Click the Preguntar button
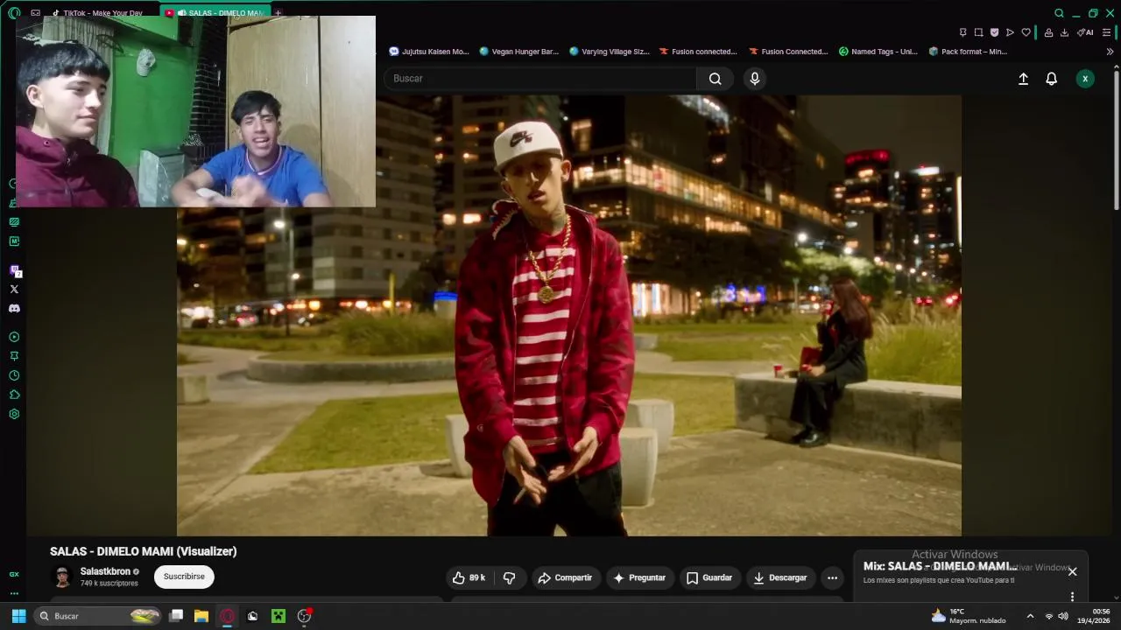 point(640,577)
